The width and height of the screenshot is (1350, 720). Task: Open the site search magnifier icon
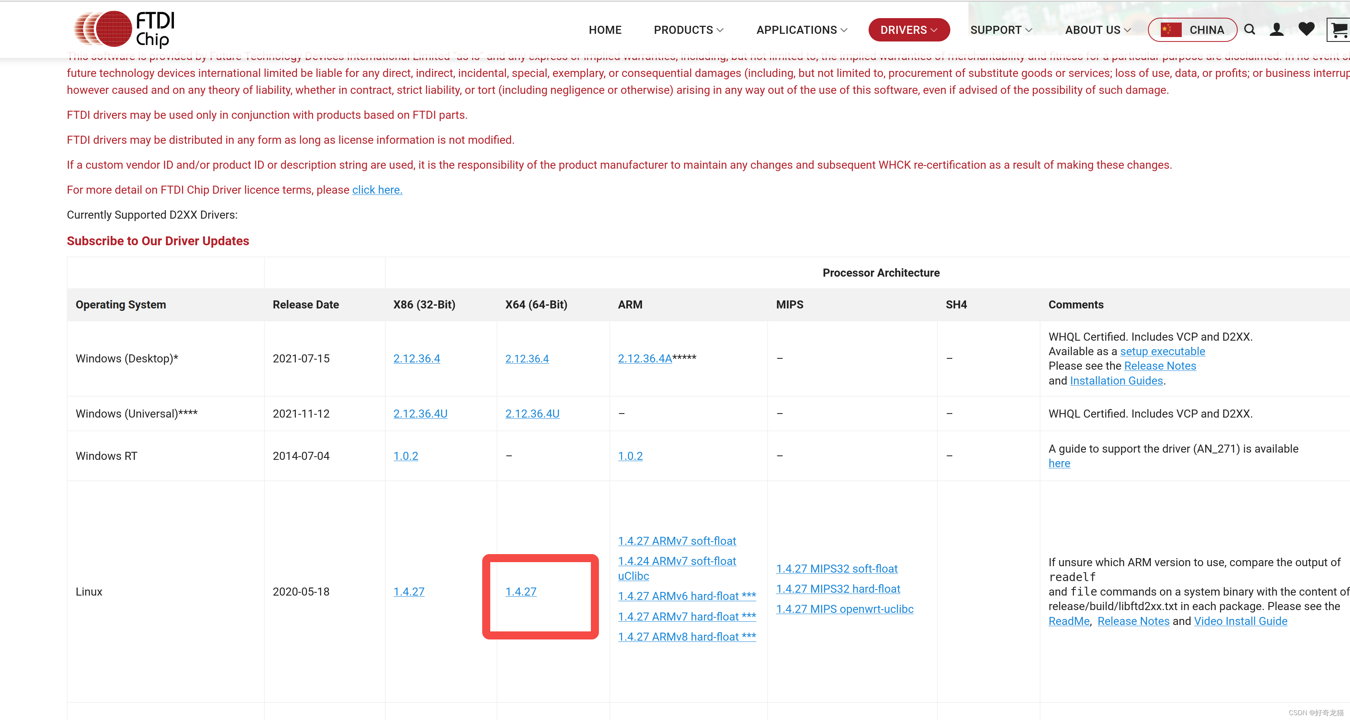pyautogui.click(x=1249, y=29)
